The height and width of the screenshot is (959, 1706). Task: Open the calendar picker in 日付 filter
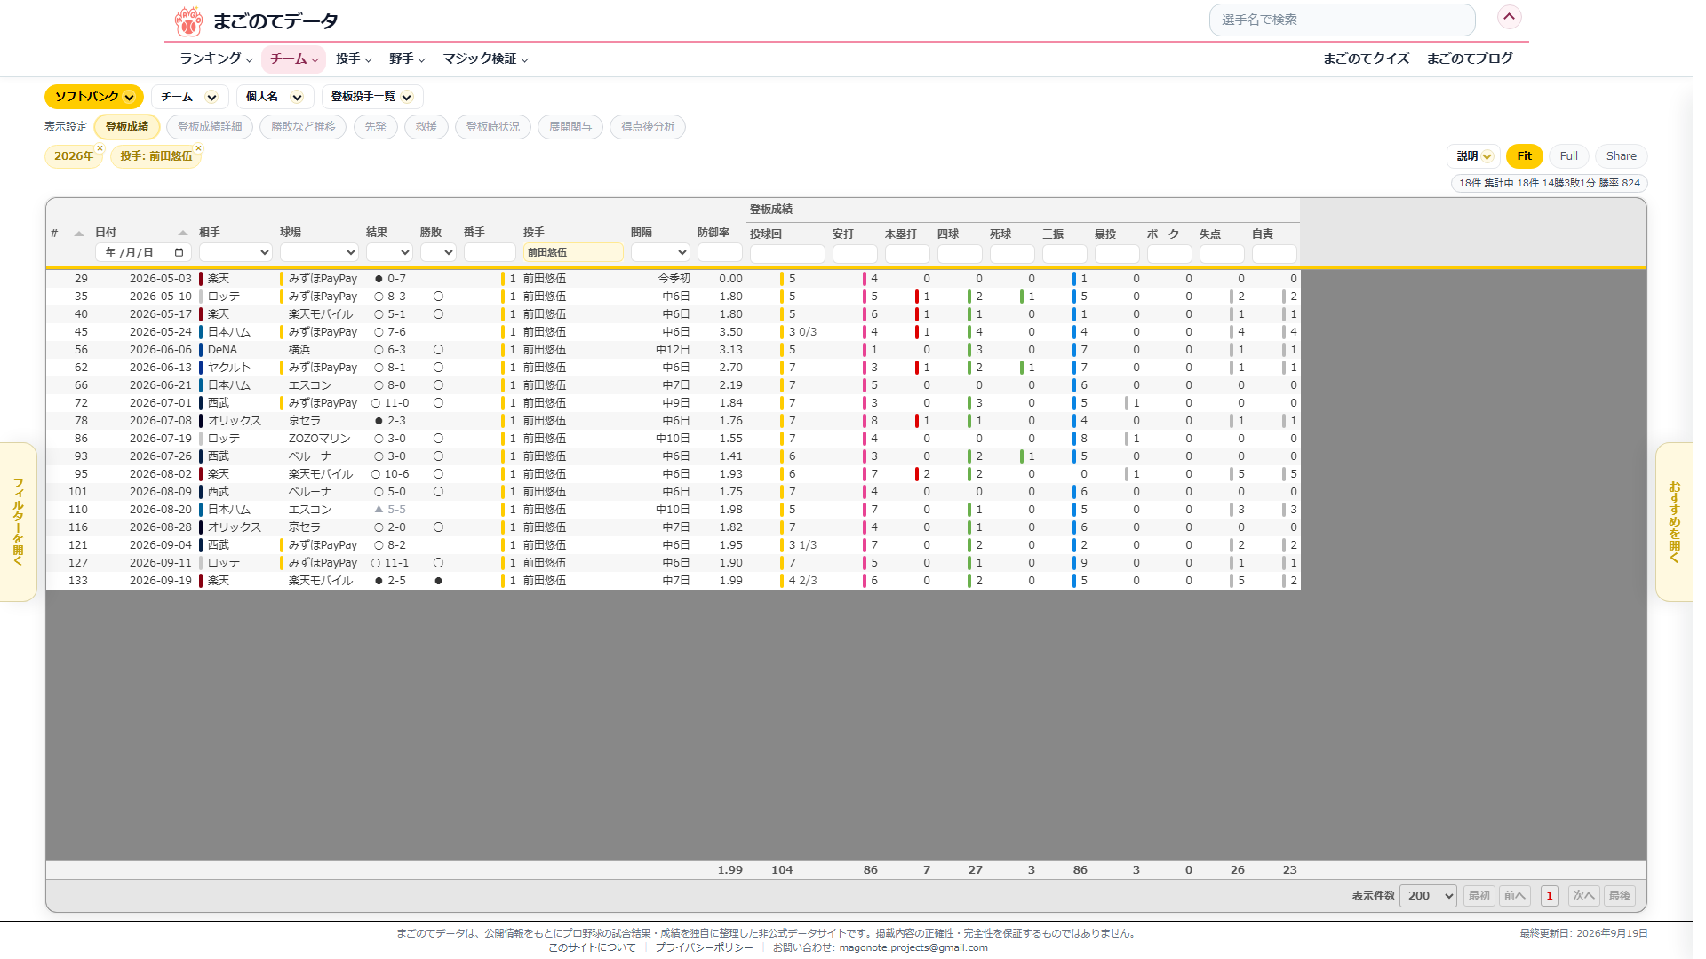click(179, 252)
